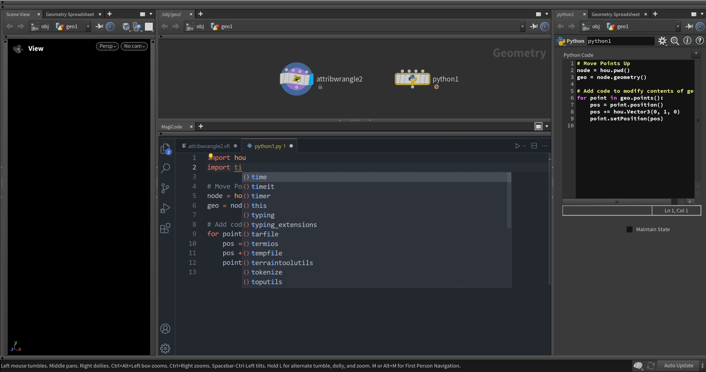Open the Explorer icon in MagiCode sidebar

coord(166,149)
